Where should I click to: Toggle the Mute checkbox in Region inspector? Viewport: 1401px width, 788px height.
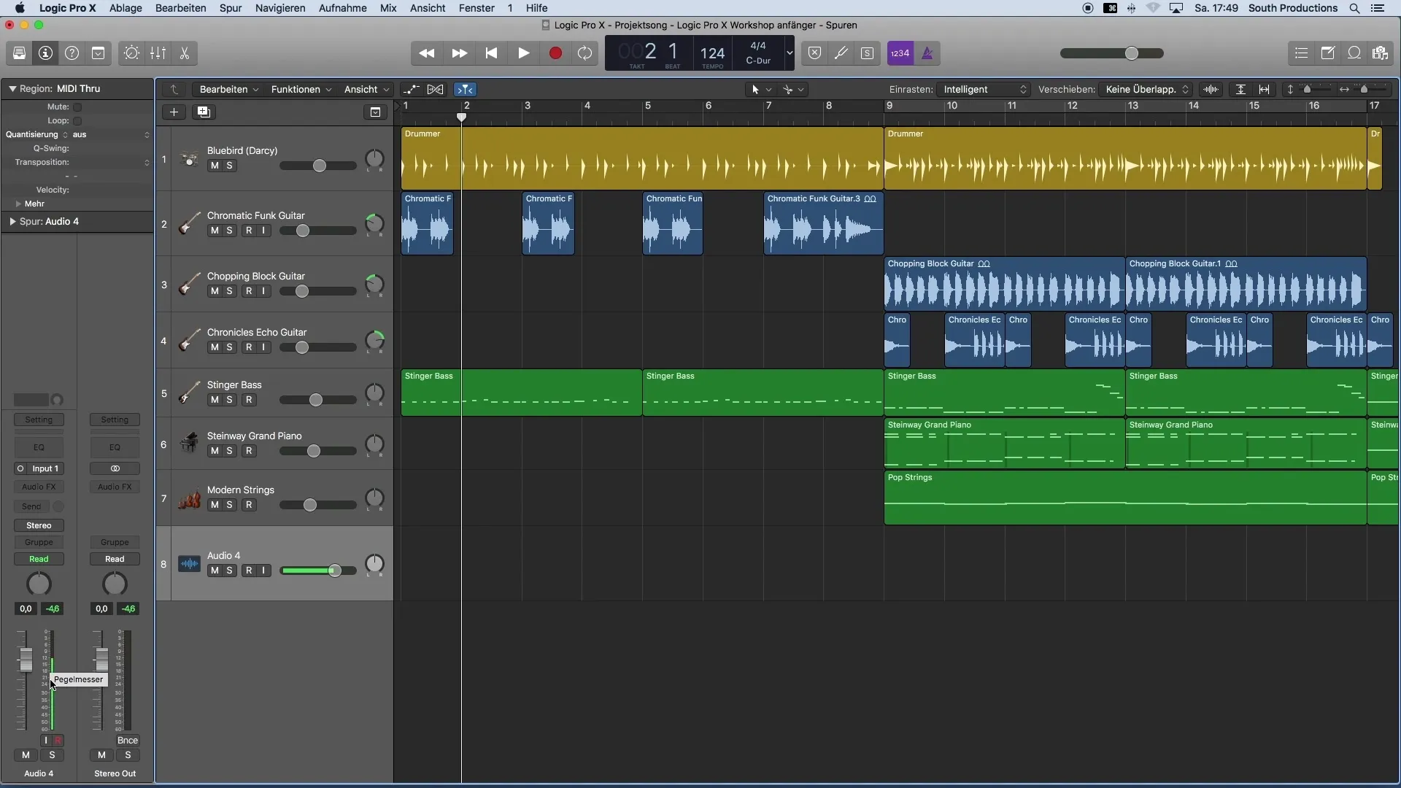pos(77,107)
